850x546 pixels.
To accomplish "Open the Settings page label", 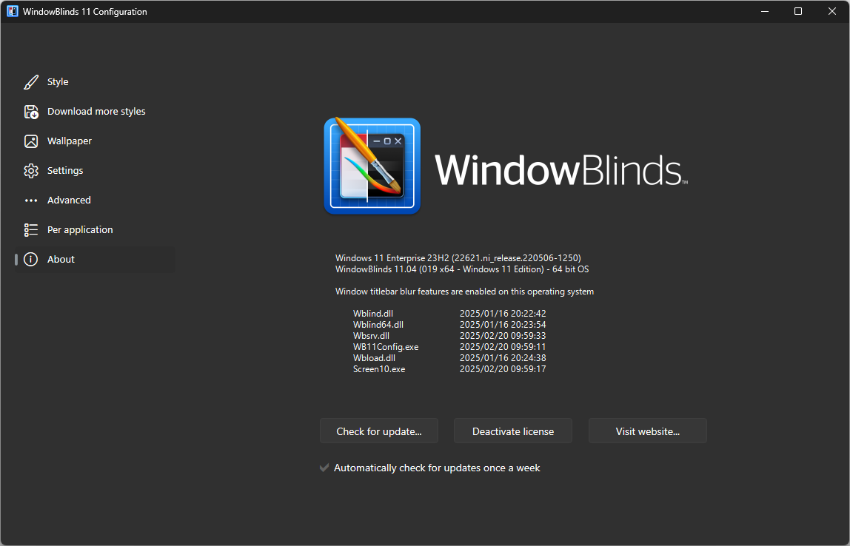I will pos(65,171).
